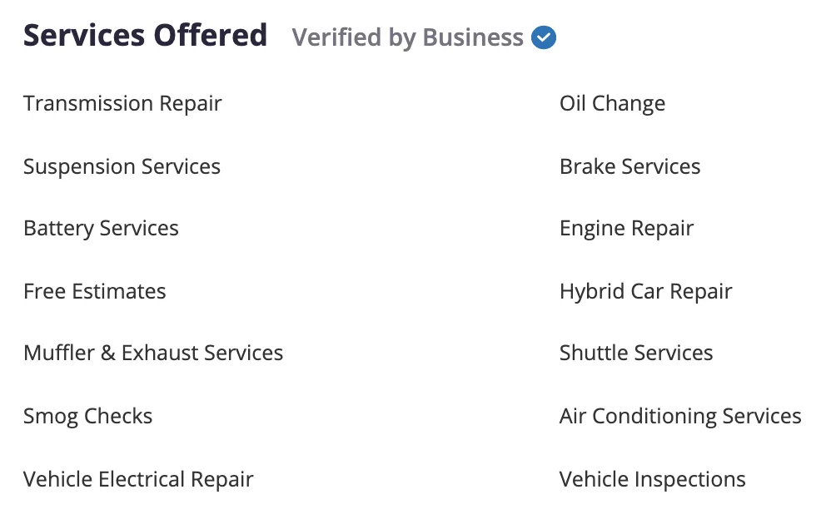Open Air Conditioning Services entry
The width and height of the screenshot is (821, 524).
(680, 416)
